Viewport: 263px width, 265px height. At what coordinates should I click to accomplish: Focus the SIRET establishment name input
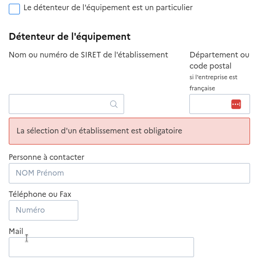(66, 104)
